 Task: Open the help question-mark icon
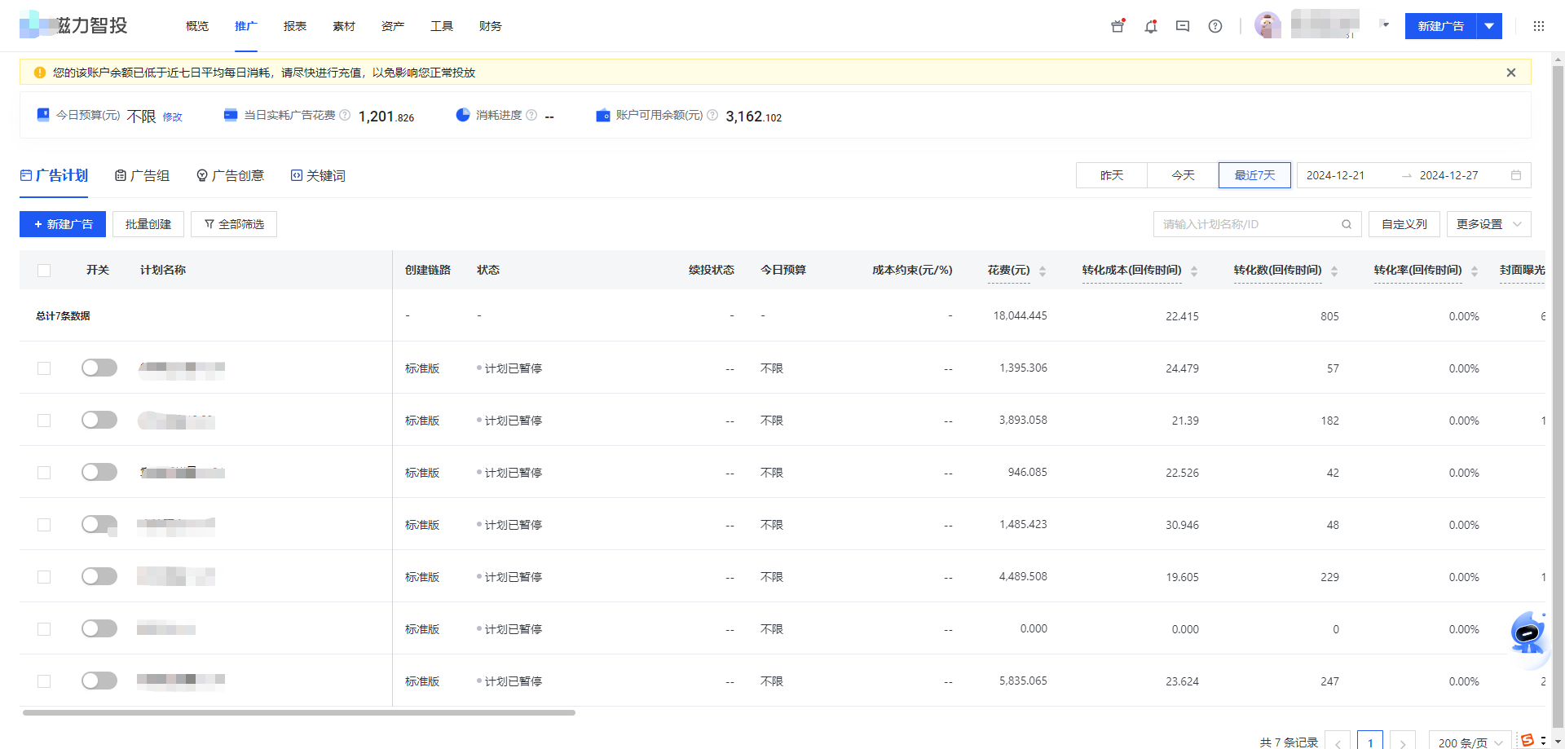[x=1215, y=26]
